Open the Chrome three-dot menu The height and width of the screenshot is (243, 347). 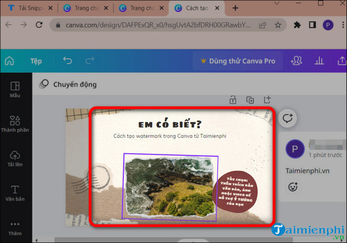[x=343, y=25]
